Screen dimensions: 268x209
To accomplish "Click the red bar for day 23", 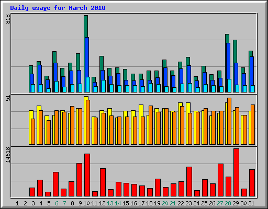I will click(189, 182).
